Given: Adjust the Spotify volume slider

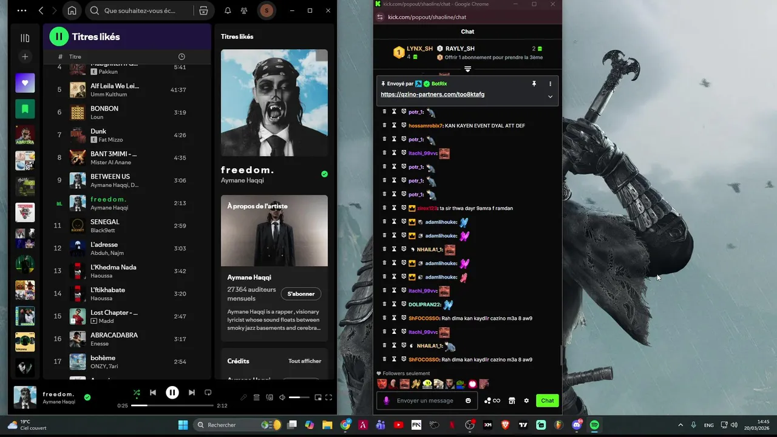Looking at the screenshot, I should [299, 398].
